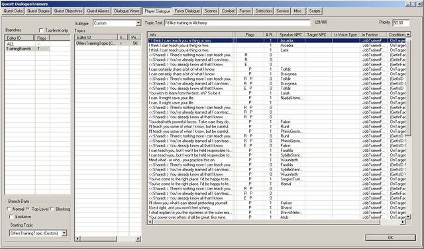
Task: Click the Target NPC column header
Action: (x=319, y=35)
